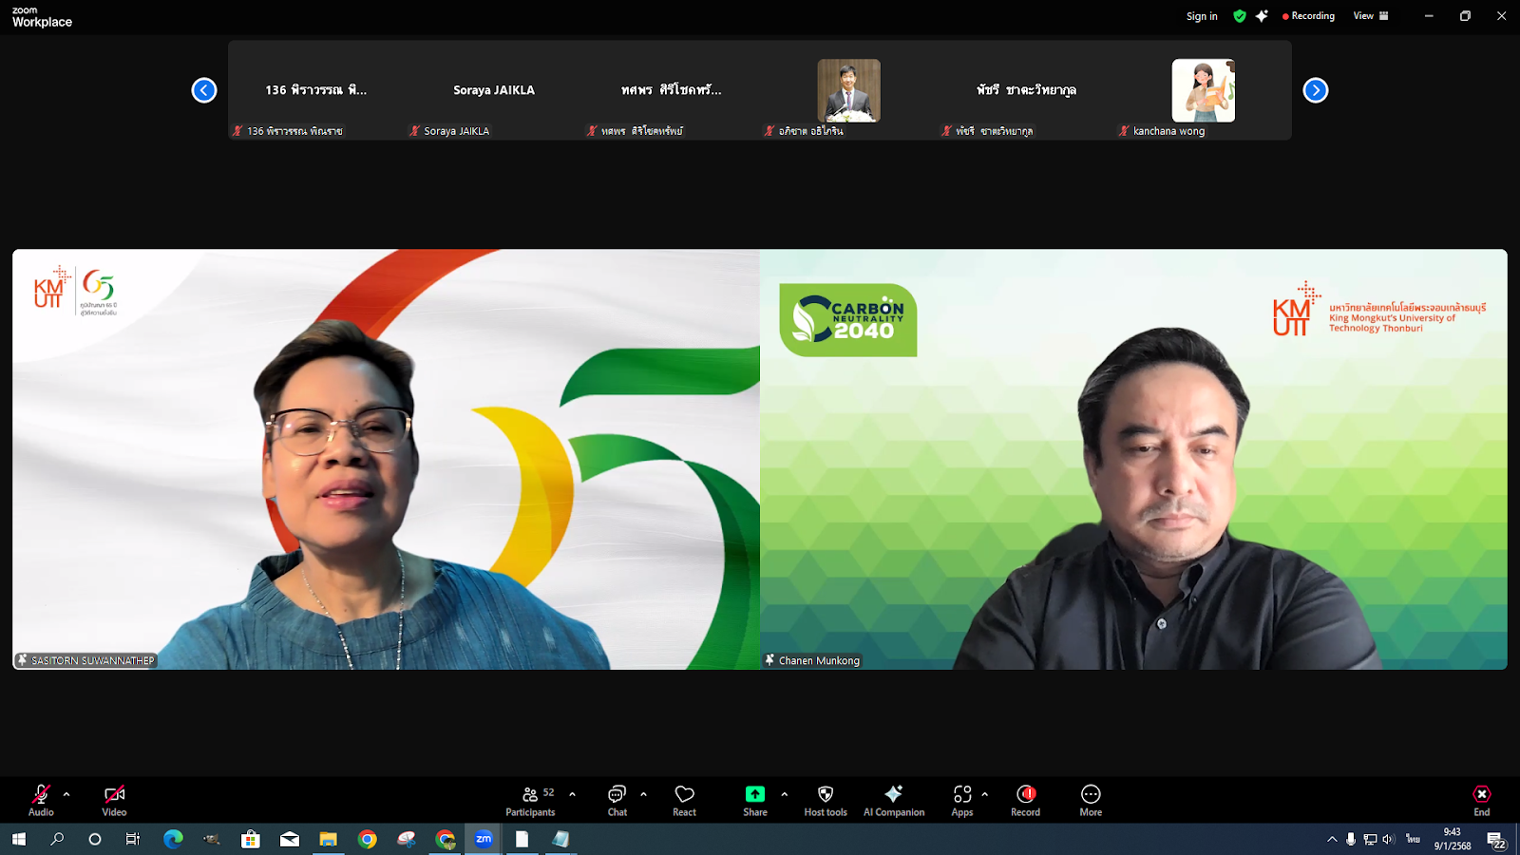1520x855 pixels.
Task: Click the AI sparkle icon in title bar
Action: (1262, 16)
